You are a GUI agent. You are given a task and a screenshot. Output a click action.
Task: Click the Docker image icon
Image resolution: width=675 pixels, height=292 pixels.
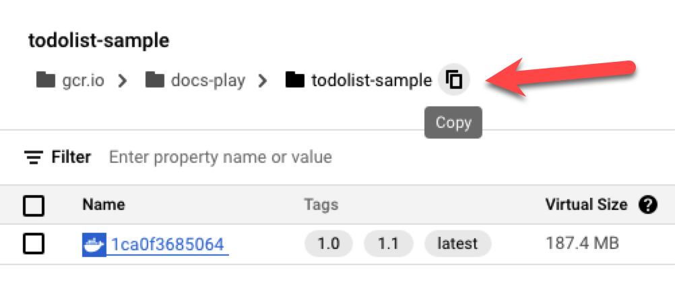[x=94, y=244]
